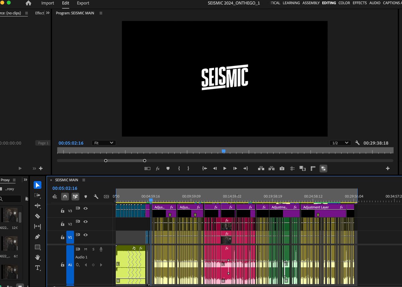Open Program: SEISMIC MAIN panel menu
Screen dimensions: 402x287
(x=101, y=13)
